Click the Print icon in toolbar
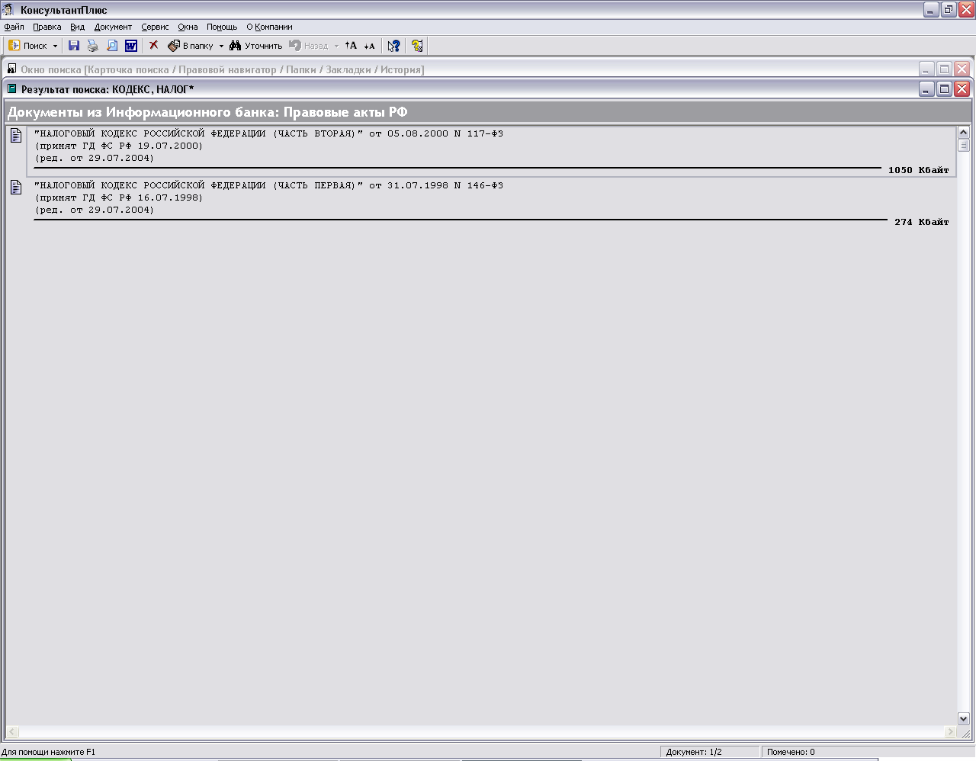 [93, 46]
